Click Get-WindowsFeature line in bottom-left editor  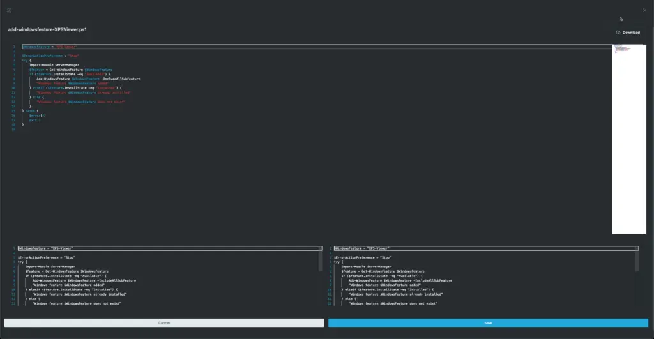66,271
